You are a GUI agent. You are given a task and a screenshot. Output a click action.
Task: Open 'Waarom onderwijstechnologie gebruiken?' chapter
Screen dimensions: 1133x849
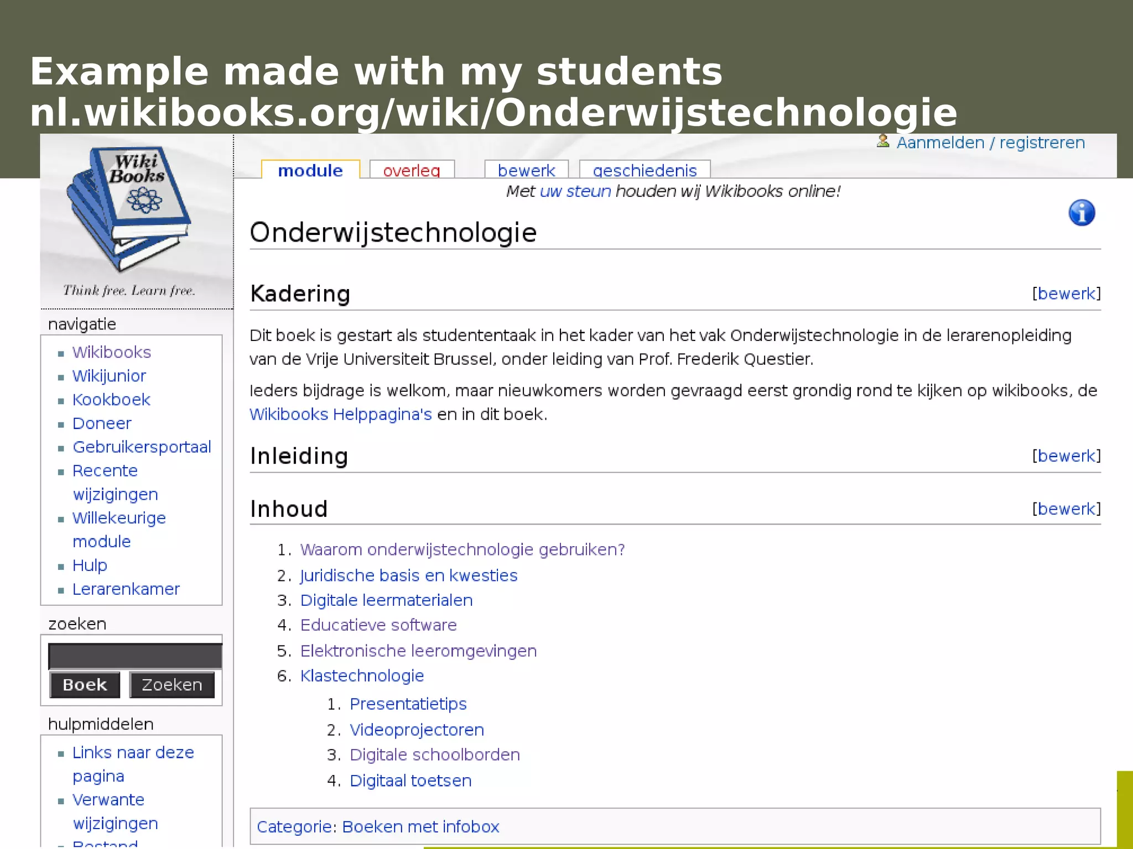pyautogui.click(x=462, y=550)
